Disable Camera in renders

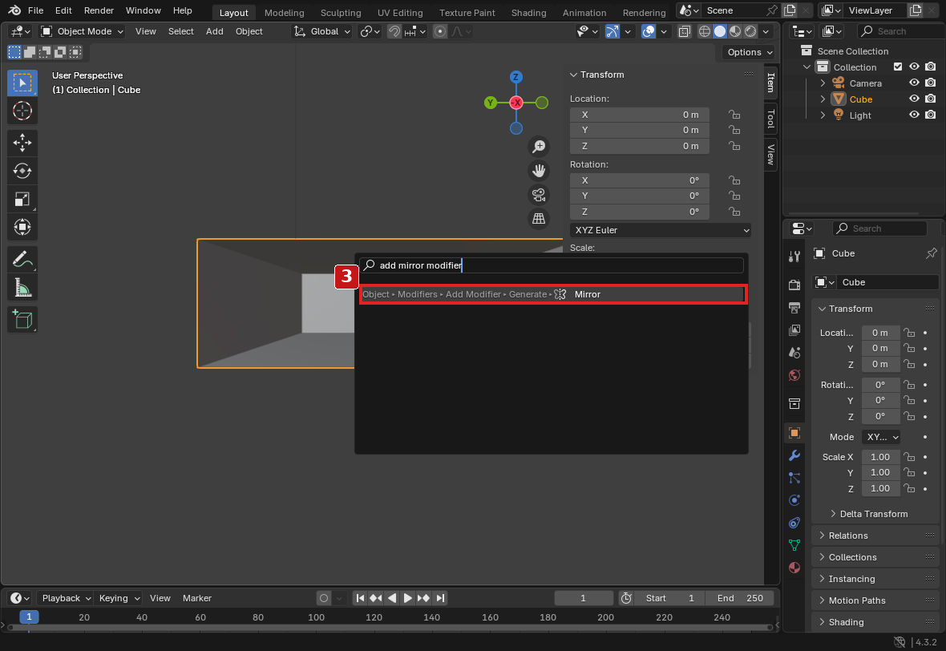(930, 83)
